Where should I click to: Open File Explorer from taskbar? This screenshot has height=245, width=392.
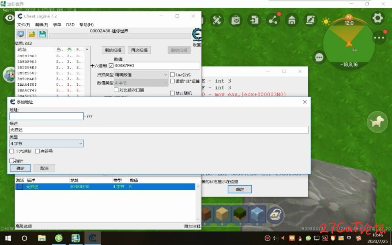42,238
